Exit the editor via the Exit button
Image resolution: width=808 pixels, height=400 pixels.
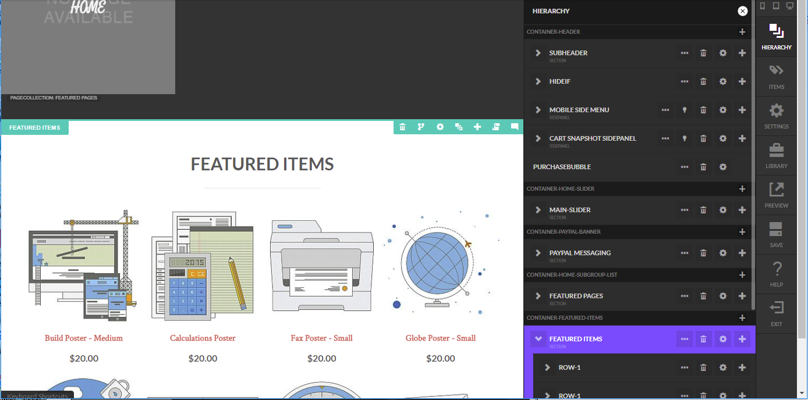[x=776, y=314]
